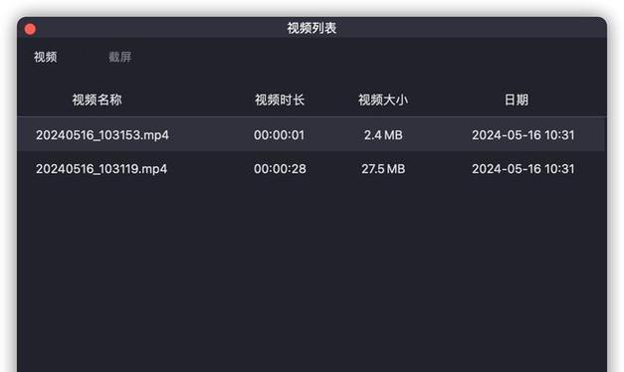Screen dimensions: 624x372
Task: Click duration 00:00:28 cell
Action: (280, 169)
